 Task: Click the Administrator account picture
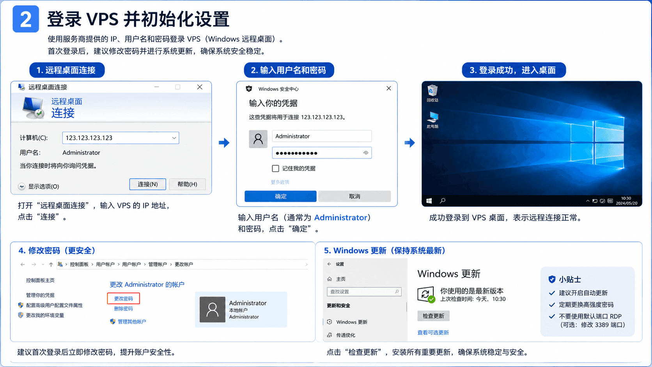[x=213, y=310]
